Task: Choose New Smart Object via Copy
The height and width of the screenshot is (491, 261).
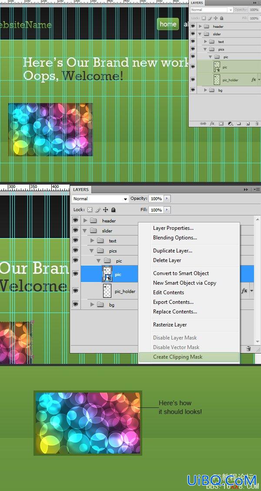Action: [184, 283]
